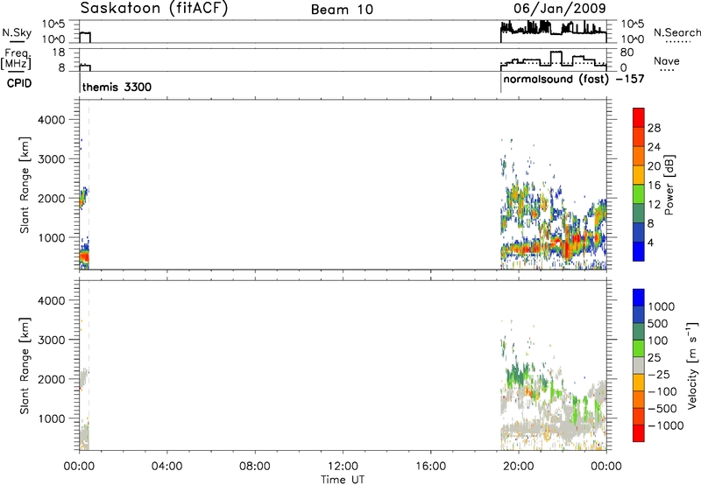This screenshot has height=485, width=701.
Task: Click the 'Beam 10' label
Action: [x=342, y=10]
